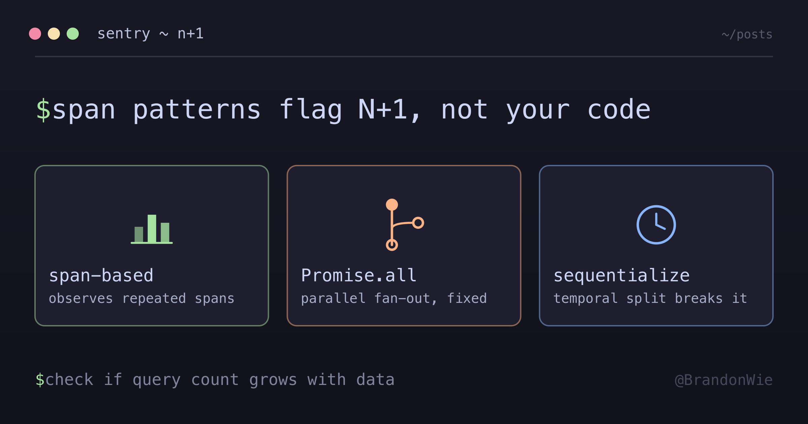This screenshot has width=808, height=424.
Task: Click the green dollar prompt before headline
Action: (43, 110)
